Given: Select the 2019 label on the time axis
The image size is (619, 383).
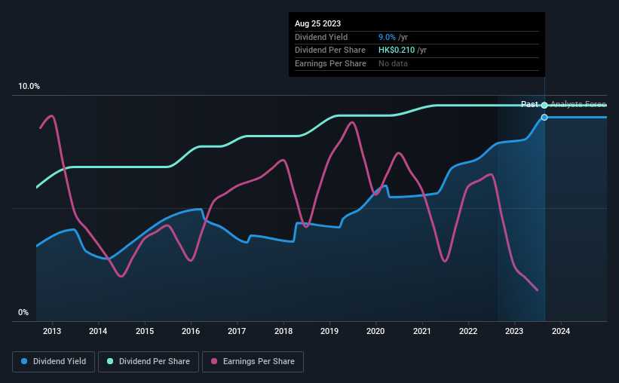Looking at the screenshot, I should click(329, 331).
